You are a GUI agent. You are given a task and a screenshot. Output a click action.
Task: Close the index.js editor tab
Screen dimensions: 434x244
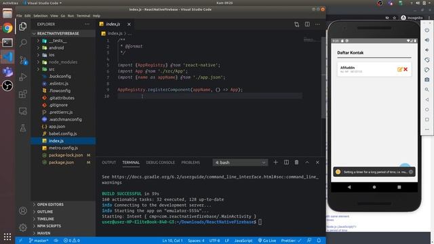point(129,24)
